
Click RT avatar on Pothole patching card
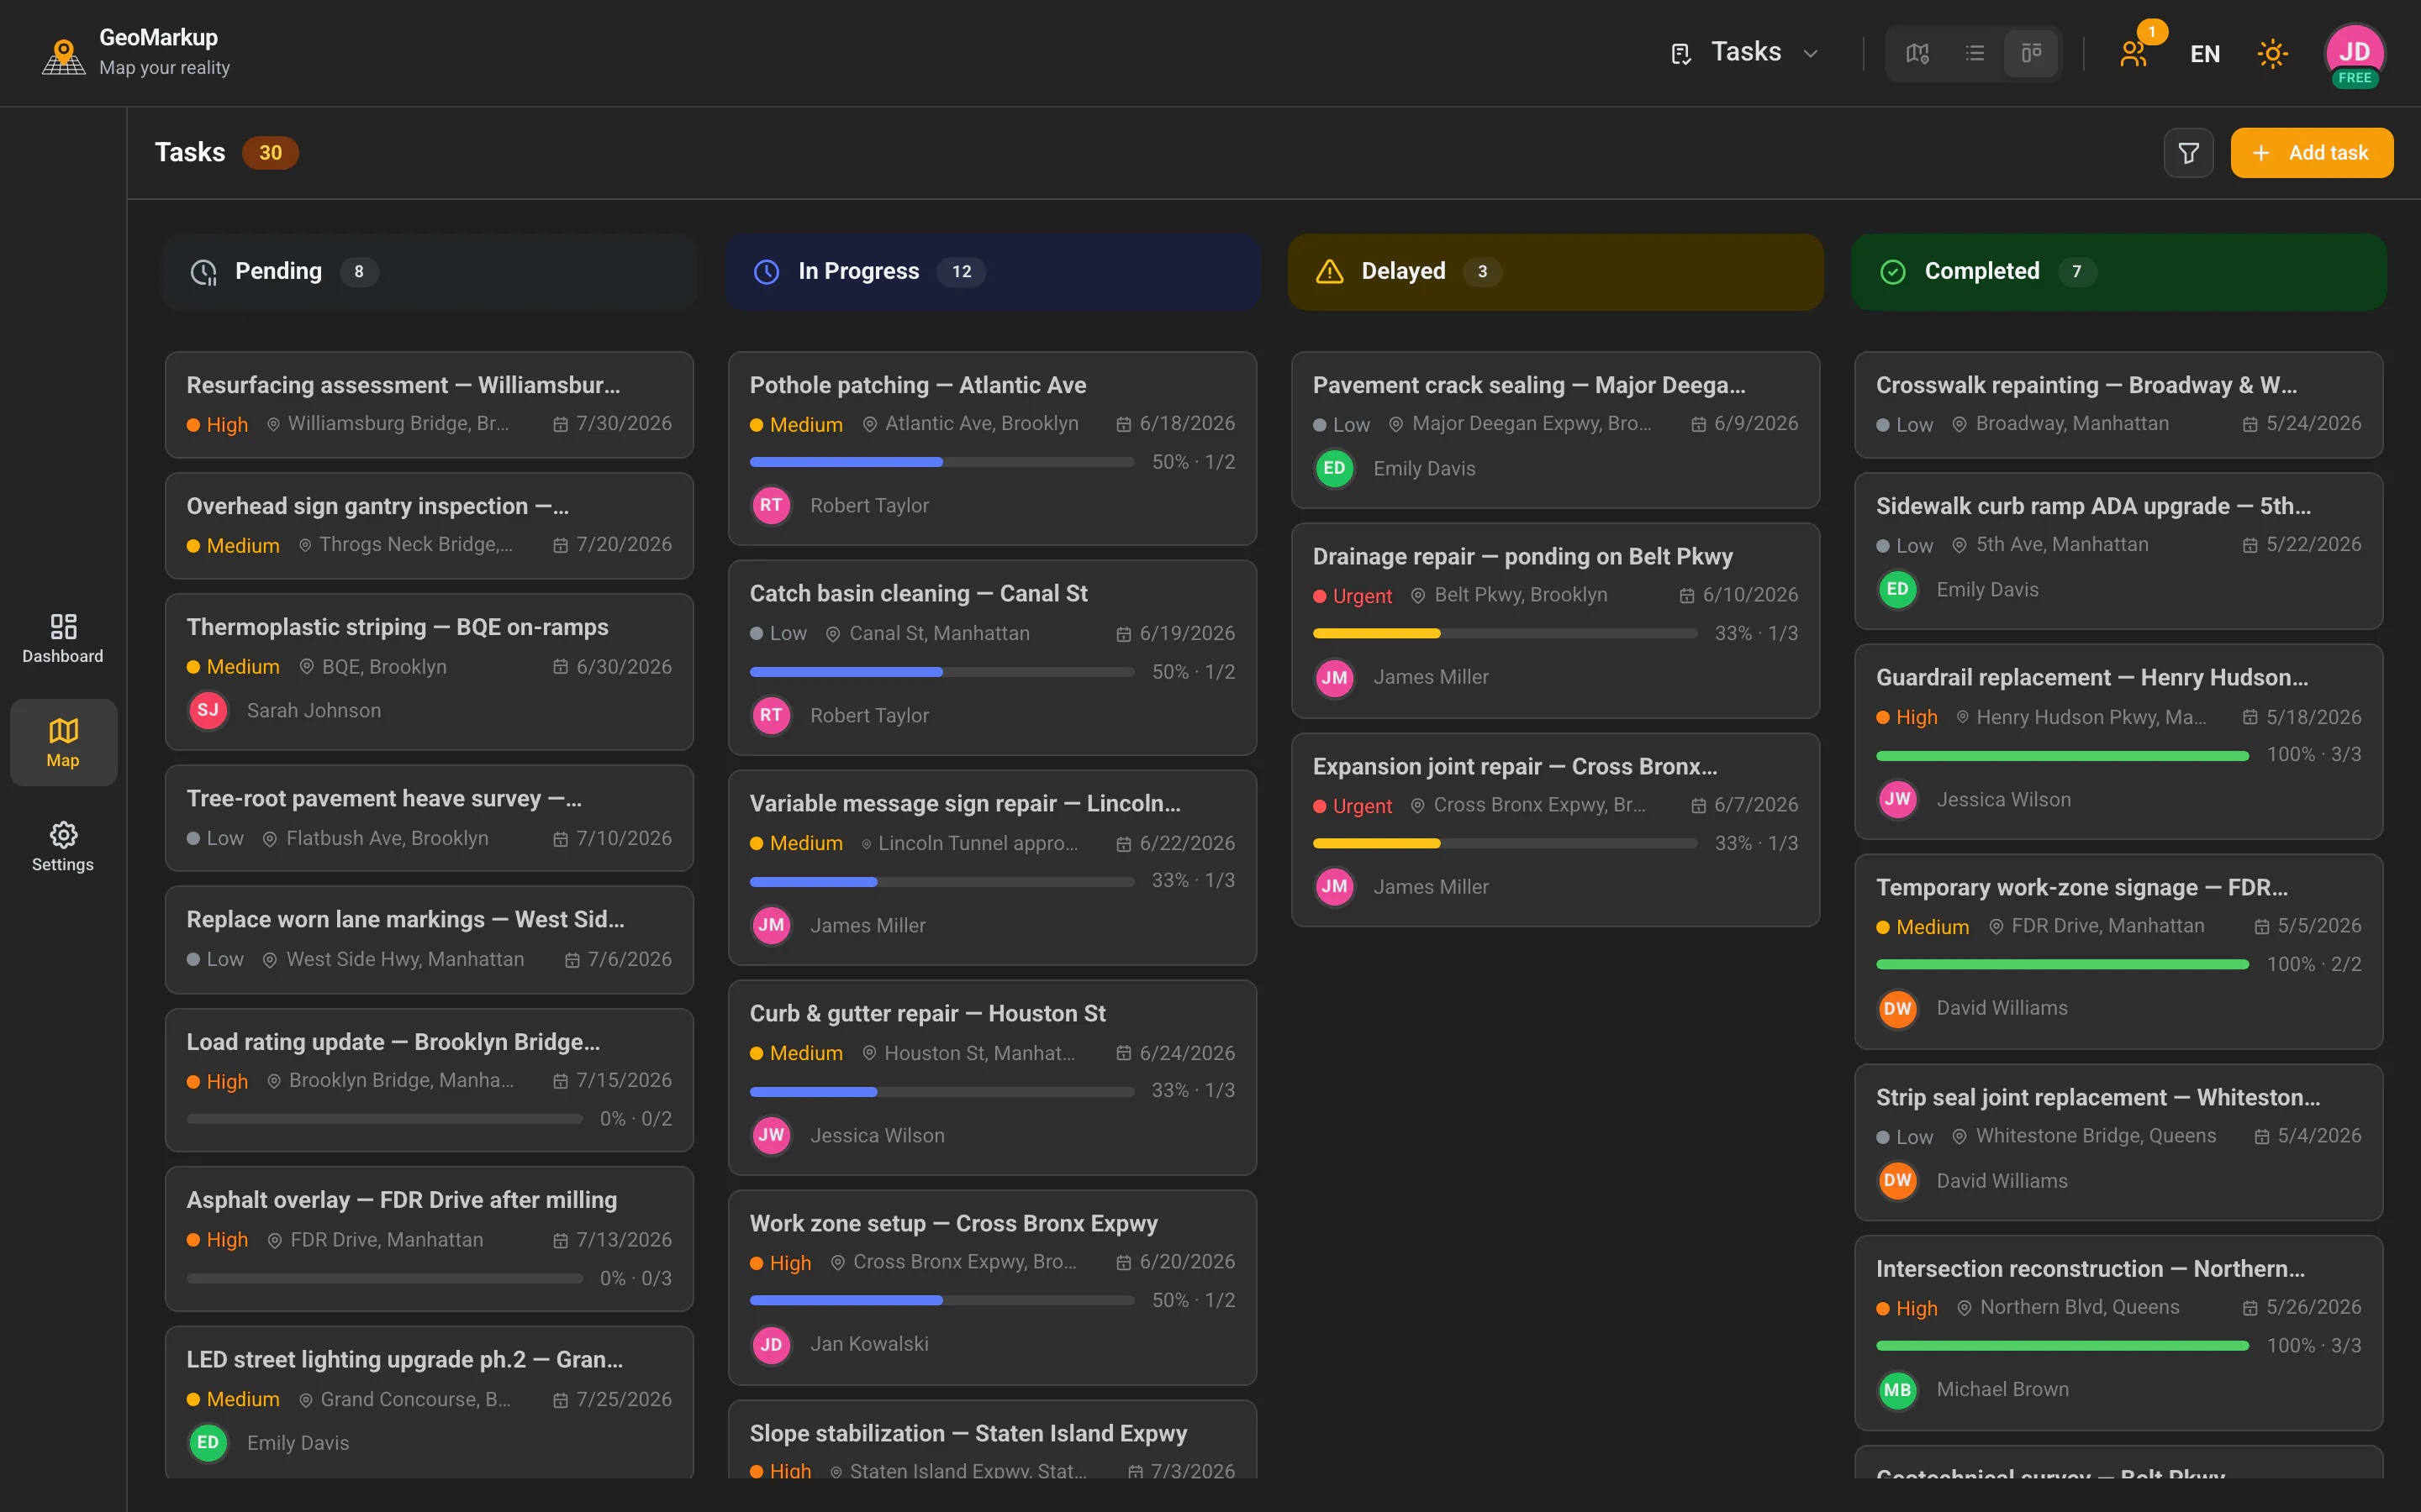point(772,505)
